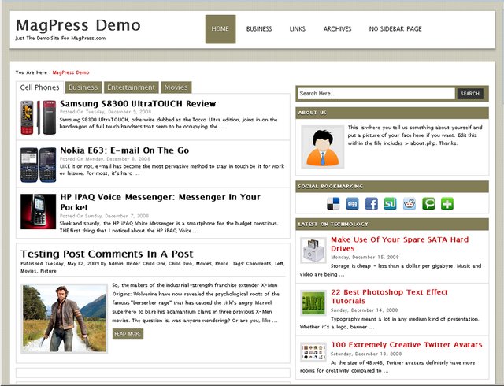Switch to the Entertainment tab
This screenshot has height=386, width=504.
pyautogui.click(x=132, y=87)
